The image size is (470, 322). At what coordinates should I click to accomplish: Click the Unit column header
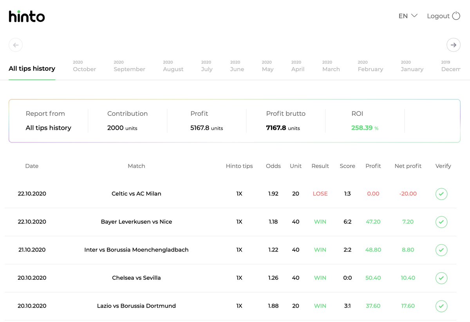pos(296,166)
